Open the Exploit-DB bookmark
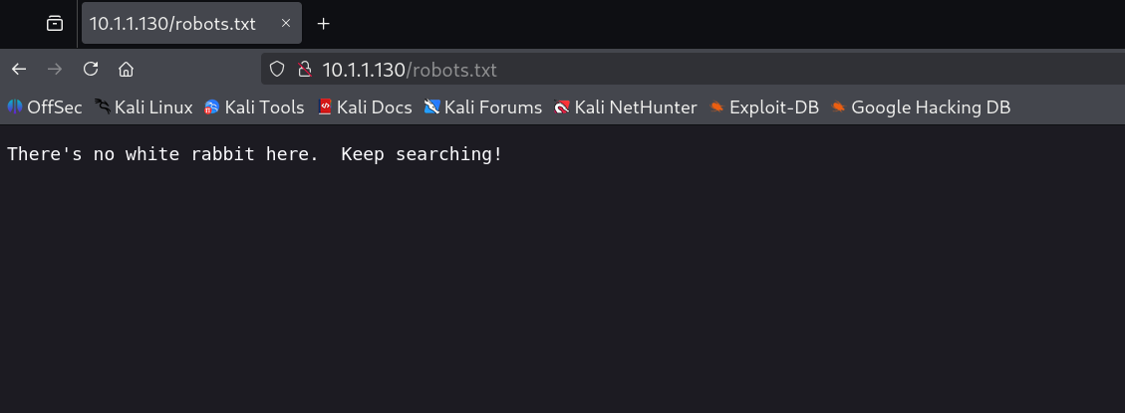1125x413 pixels. (x=764, y=107)
